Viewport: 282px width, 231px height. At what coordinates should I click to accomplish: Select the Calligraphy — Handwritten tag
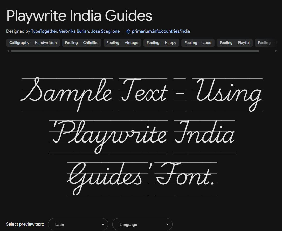point(33,43)
